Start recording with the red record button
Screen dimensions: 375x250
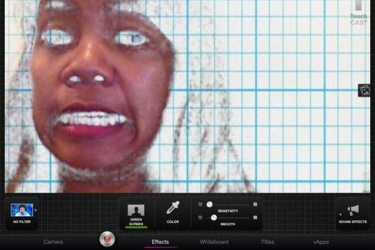(107, 239)
